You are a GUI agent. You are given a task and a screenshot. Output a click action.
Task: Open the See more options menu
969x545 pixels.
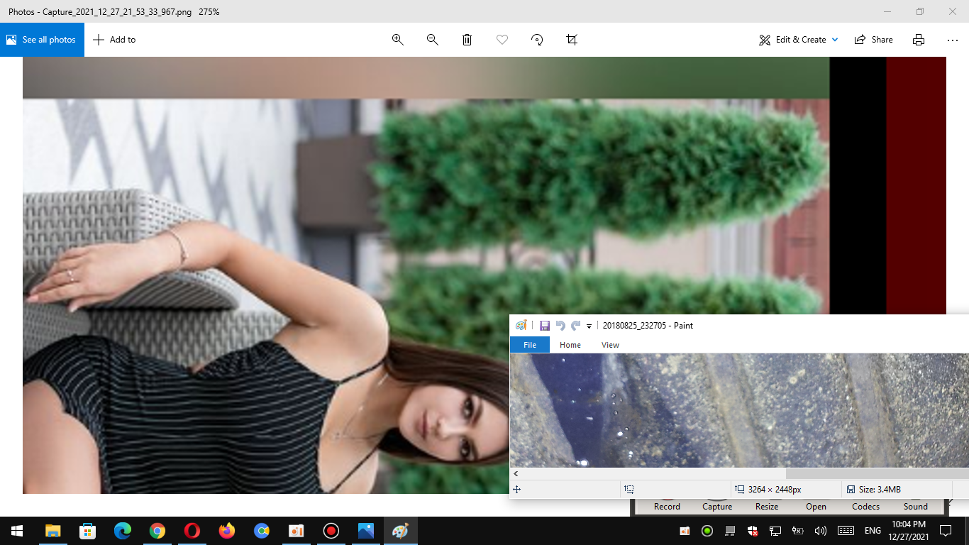coord(953,40)
